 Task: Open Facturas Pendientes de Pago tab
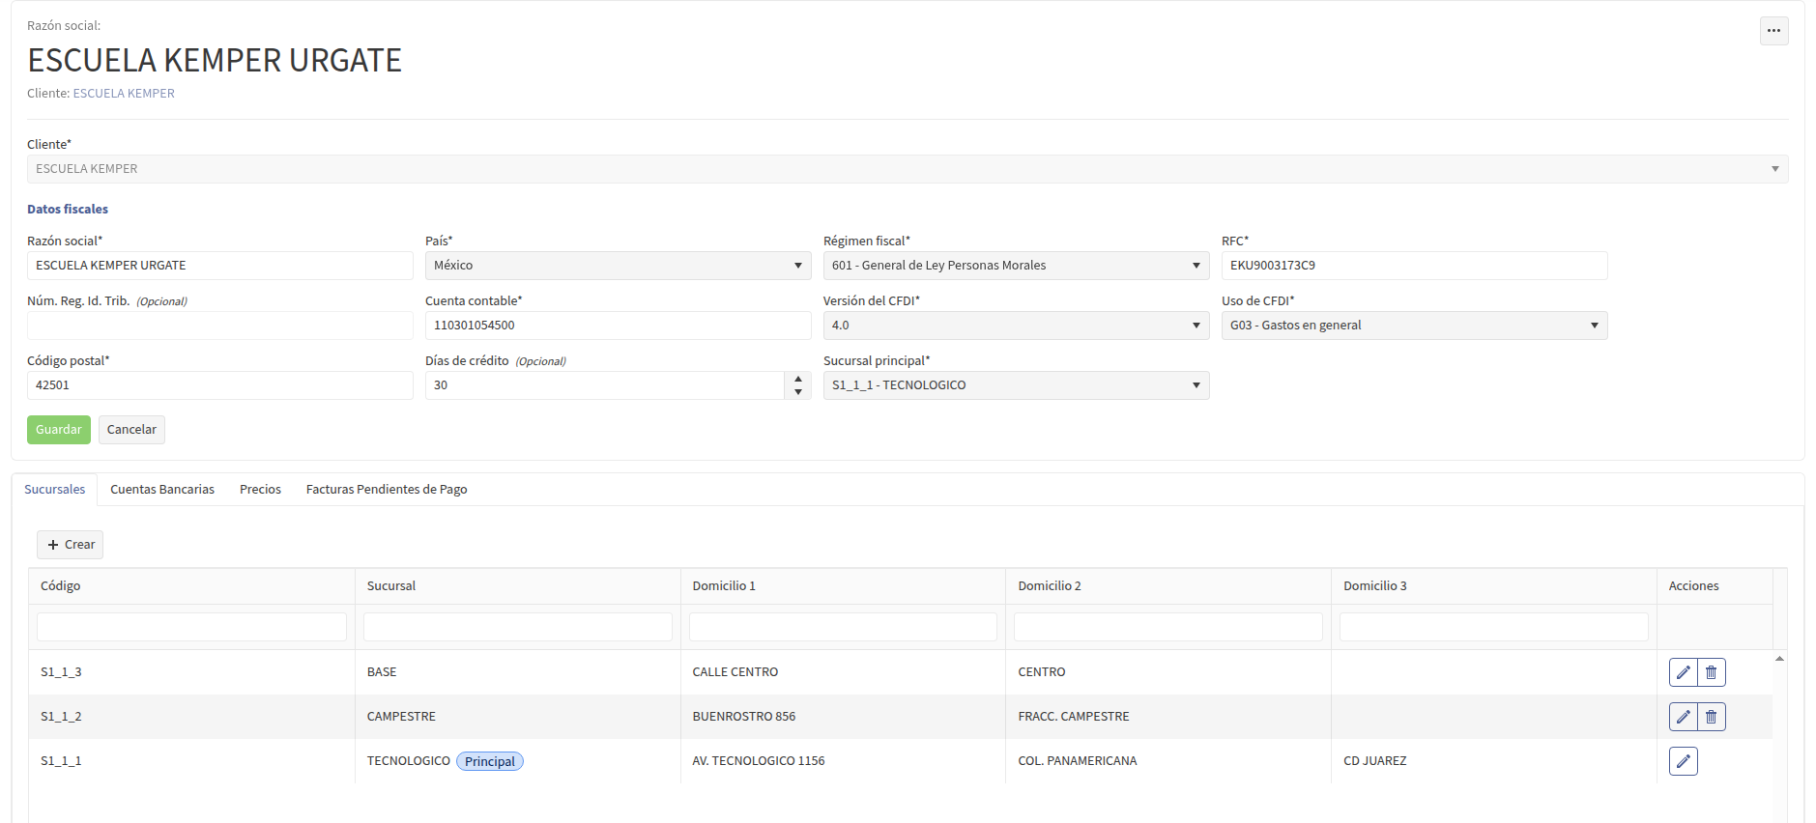(x=387, y=490)
